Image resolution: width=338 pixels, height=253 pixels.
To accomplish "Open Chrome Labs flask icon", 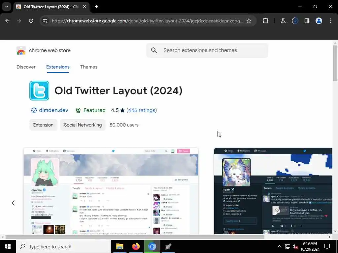I will click(x=283, y=21).
